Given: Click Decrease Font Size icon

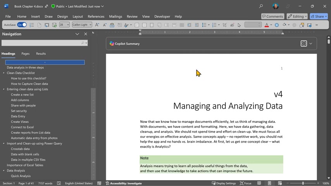Looking at the screenshot, I should pyautogui.click(x=105, y=25).
